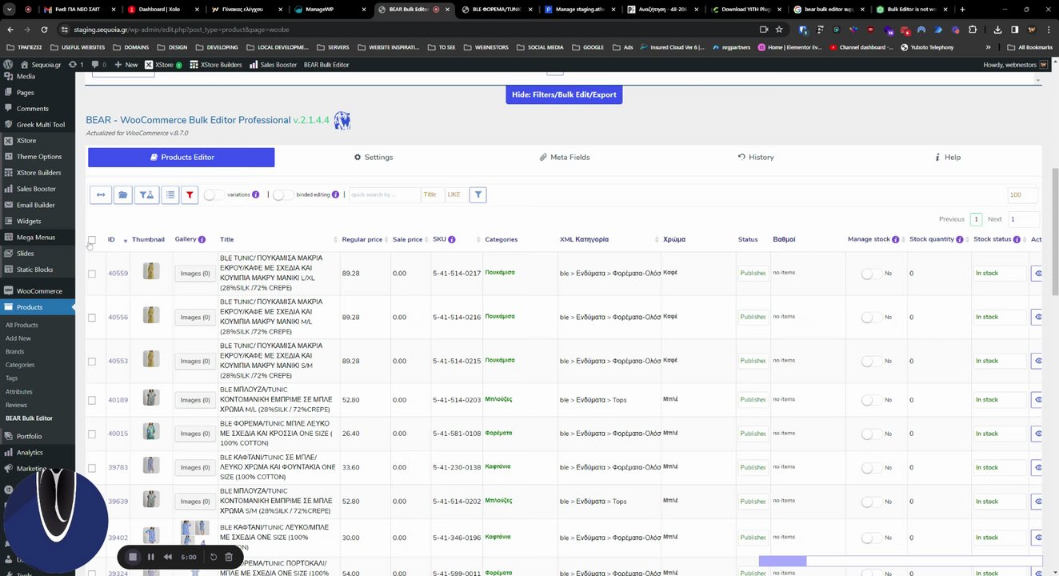Open the History tab

tap(756, 158)
